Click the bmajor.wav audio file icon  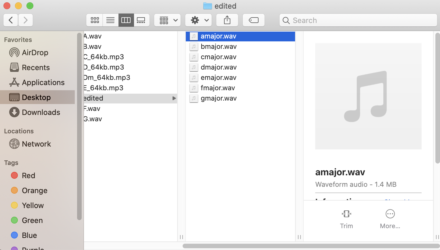click(x=194, y=47)
